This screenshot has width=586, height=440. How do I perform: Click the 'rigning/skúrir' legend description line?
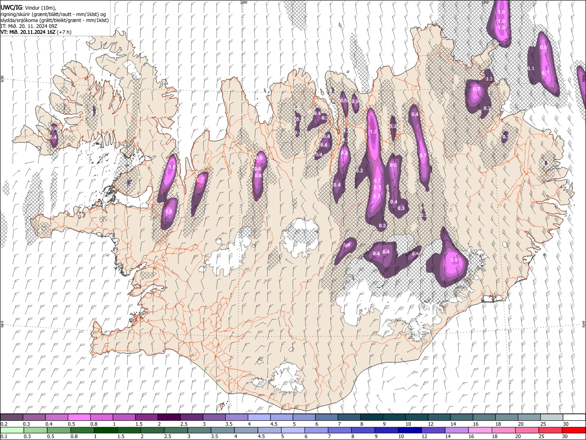pos(53,14)
